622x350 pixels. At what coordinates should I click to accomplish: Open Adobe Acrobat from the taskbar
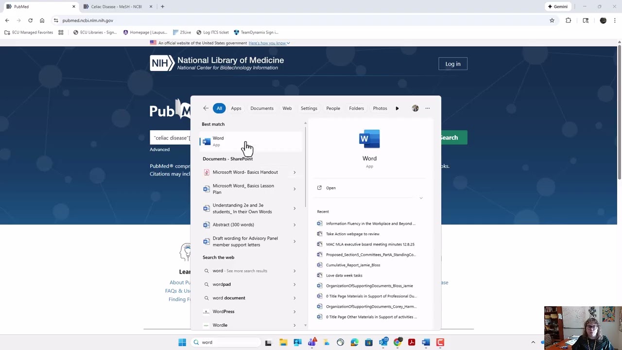[412, 342]
